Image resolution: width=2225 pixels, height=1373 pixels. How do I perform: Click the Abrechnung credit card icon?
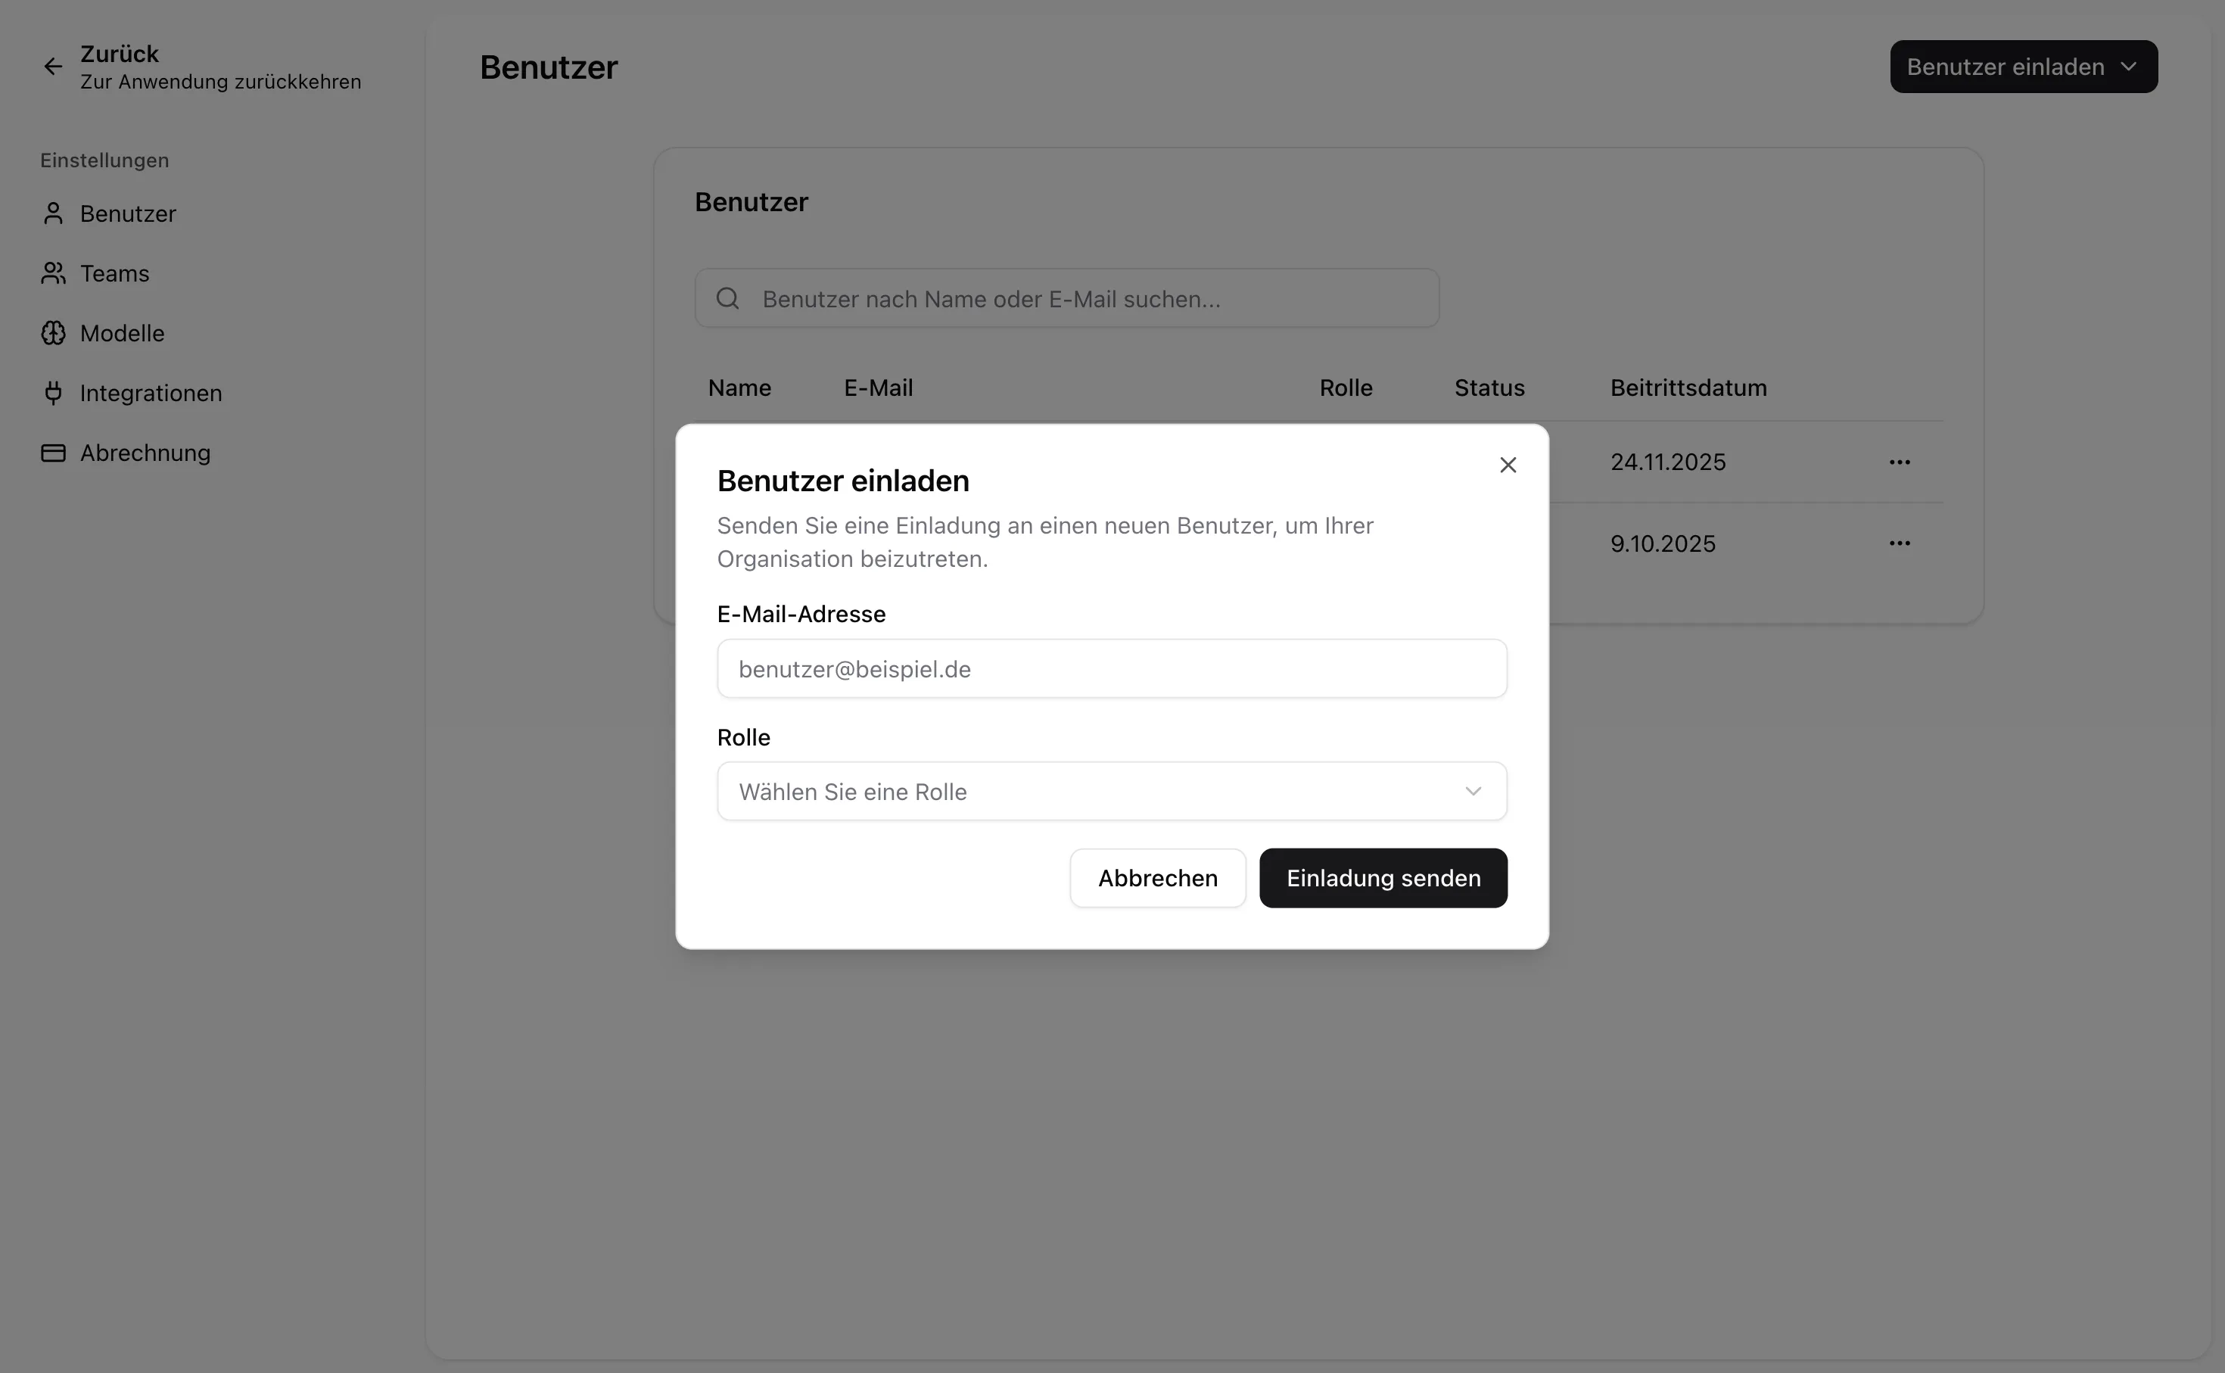(x=53, y=453)
